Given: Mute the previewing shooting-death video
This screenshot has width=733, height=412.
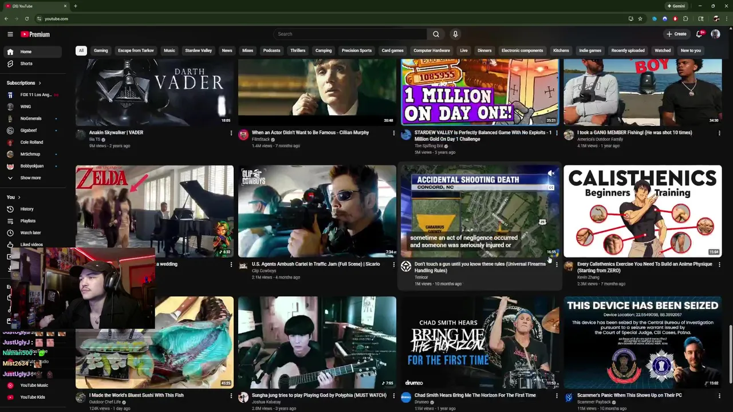Looking at the screenshot, I should pos(551,173).
